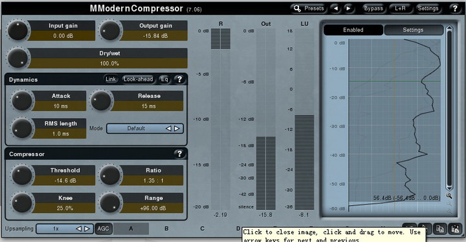
Task: Open the L+R channel mode selector
Action: [x=400, y=8]
